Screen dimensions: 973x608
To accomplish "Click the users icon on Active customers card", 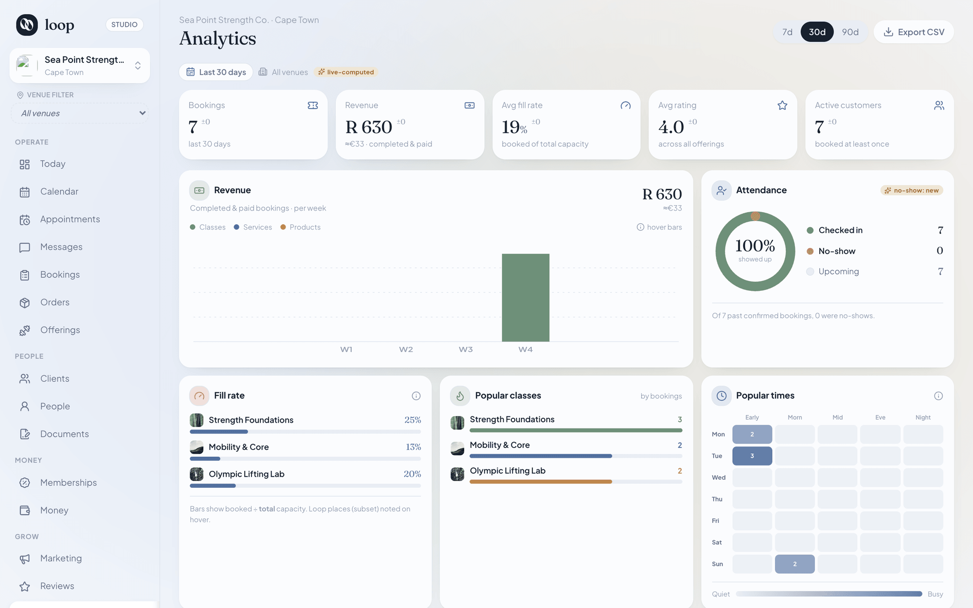I will coord(939,106).
